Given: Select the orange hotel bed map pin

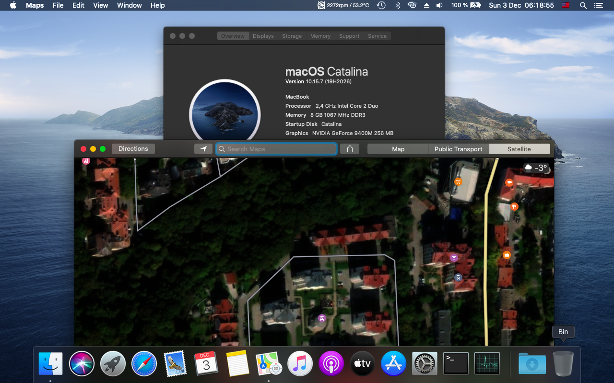Looking at the screenshot, I should pyautogui.click(x=507, y=254).
